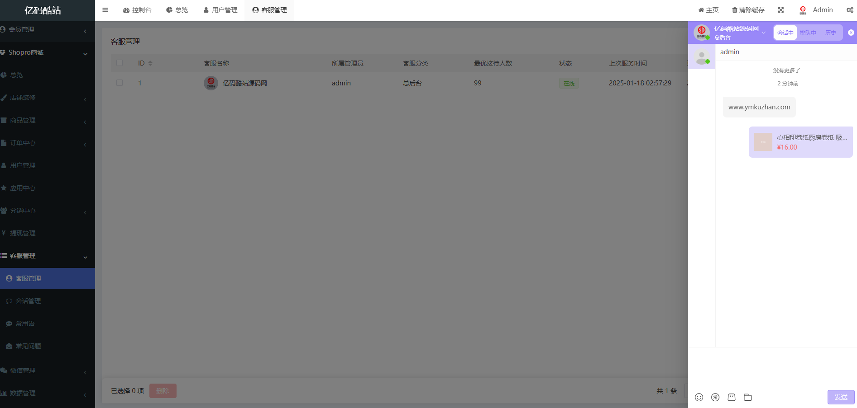The image size is (857, 408).
Task: Click the admin cell under 所属管理员
Action: [x=341, y=83]
